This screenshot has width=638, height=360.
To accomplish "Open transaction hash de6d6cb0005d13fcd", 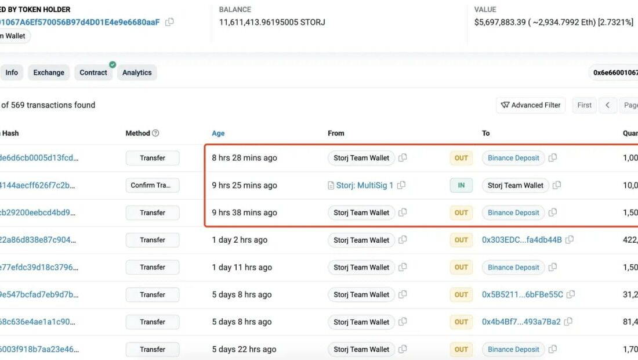I will click(39, 157).
